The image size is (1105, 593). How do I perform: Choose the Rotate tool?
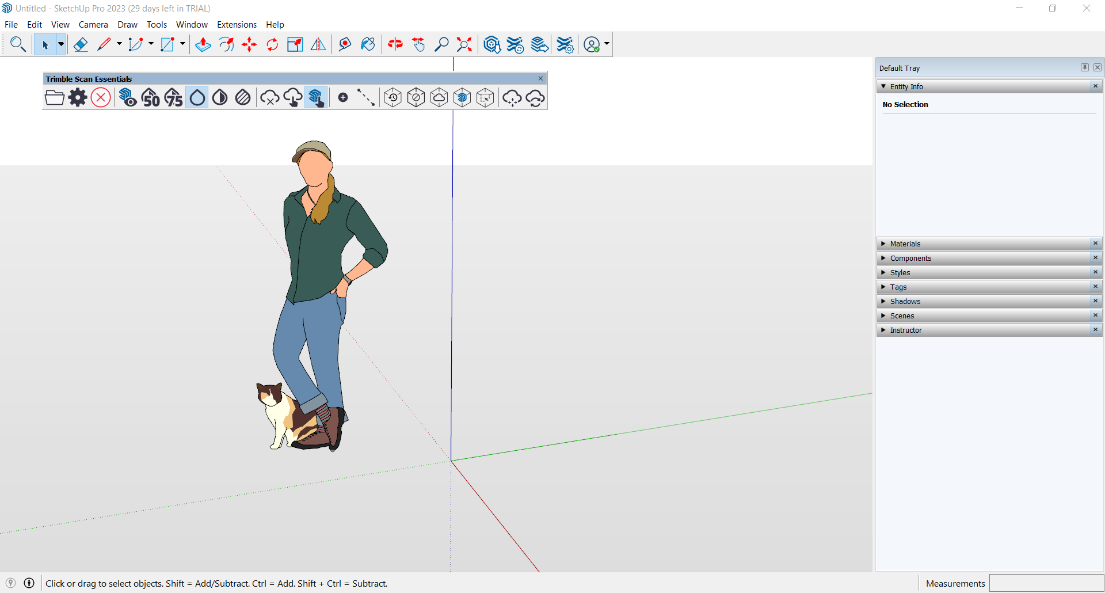click(272, 44)
